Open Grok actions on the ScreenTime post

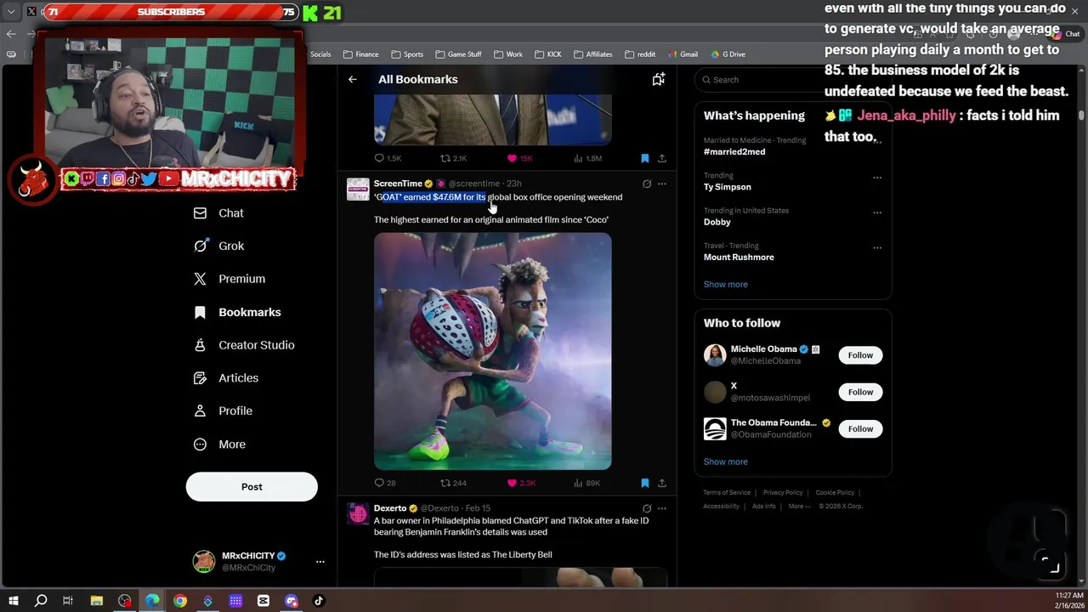pyautogui.click(x=647, y=184)
